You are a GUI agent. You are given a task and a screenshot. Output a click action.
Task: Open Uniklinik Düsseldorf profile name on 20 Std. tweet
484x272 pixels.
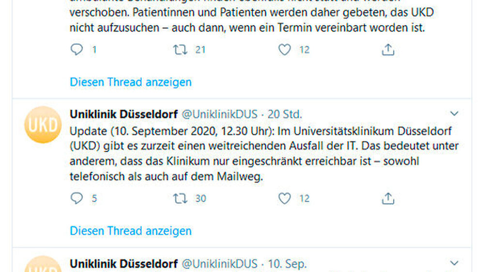point(123,115)
